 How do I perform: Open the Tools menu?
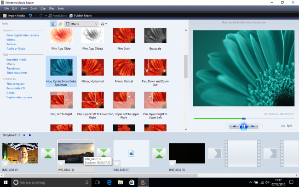pyautogui.click(x=34, y=8)
